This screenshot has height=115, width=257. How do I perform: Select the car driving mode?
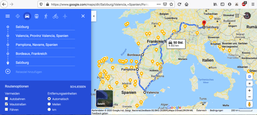pos(27,16)
